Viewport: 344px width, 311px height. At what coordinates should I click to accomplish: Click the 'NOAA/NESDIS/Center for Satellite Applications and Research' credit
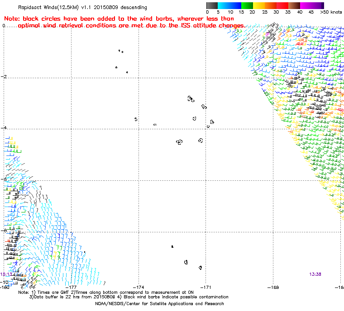159,304
